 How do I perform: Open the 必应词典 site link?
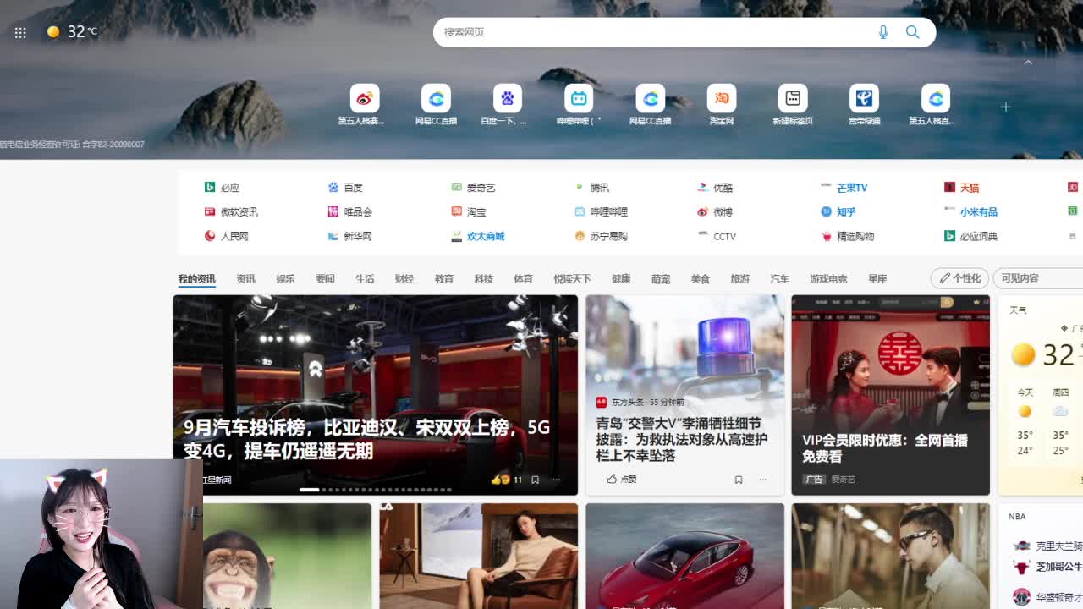pyautogui.click(x=971, y=236)
